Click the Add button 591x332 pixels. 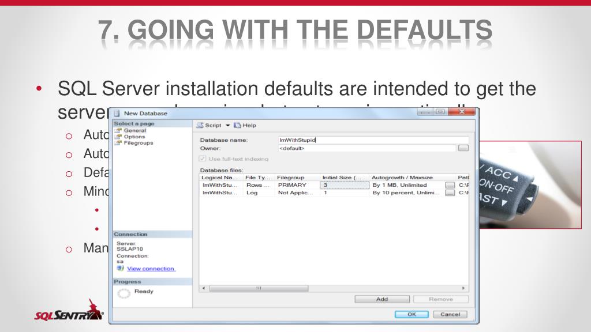coord(382,299)
